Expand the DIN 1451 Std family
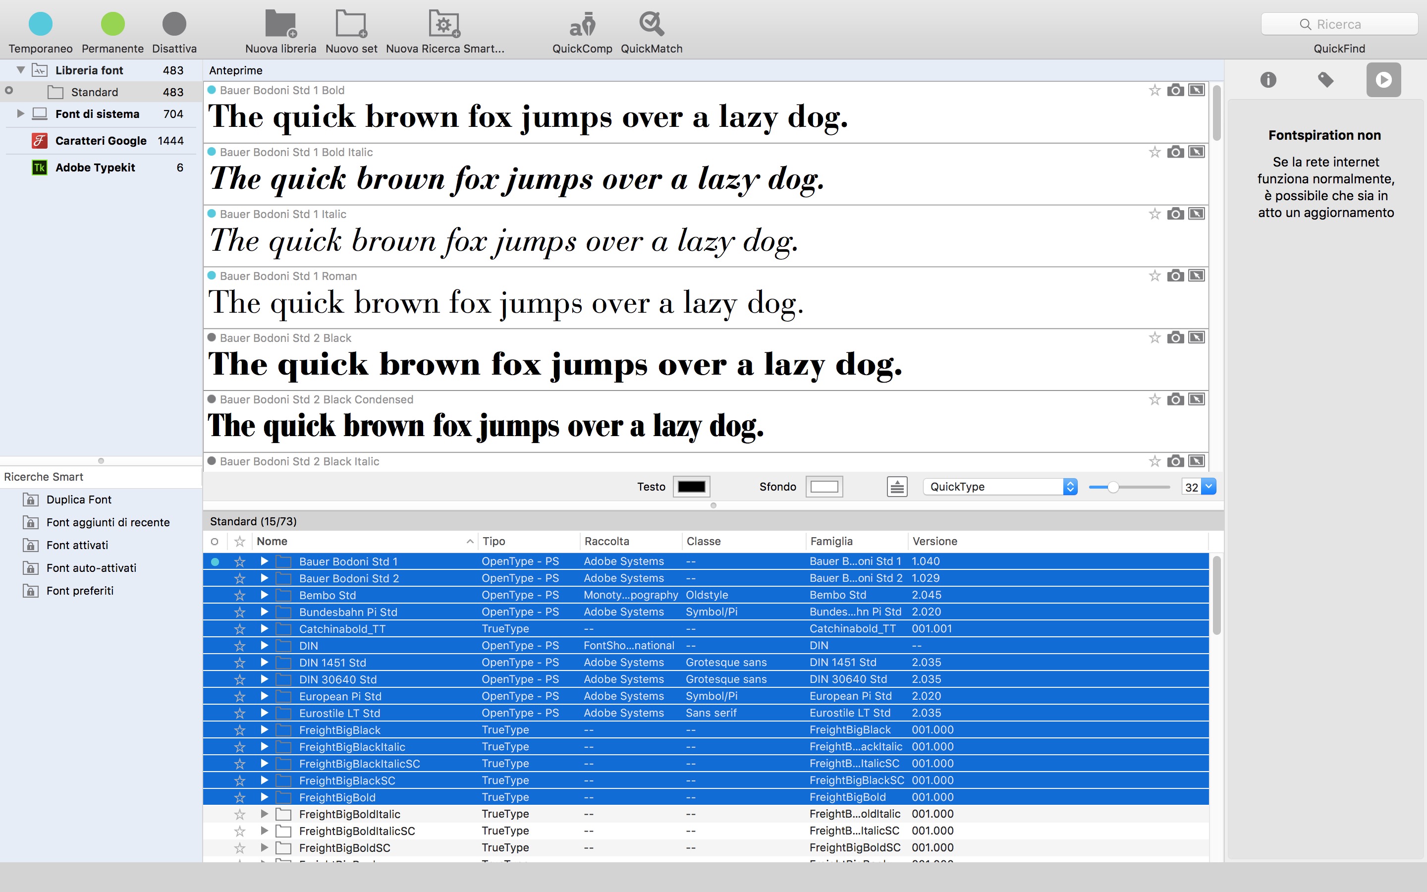Viewport: 1427px width, 892px height. 264,663
